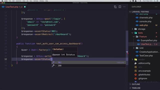
Task: Place cursor on assertRedirect('/dashboard') line
Action: point(46,34)
